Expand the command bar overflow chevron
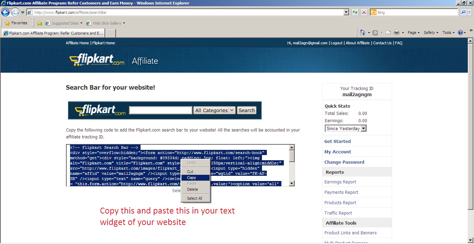Image resolution: width=474 pixels, height=244 pixels. pyautogui.click(x=471, y=30)
